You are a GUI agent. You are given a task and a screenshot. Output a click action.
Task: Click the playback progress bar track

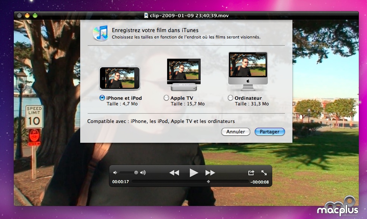point(190,182)
